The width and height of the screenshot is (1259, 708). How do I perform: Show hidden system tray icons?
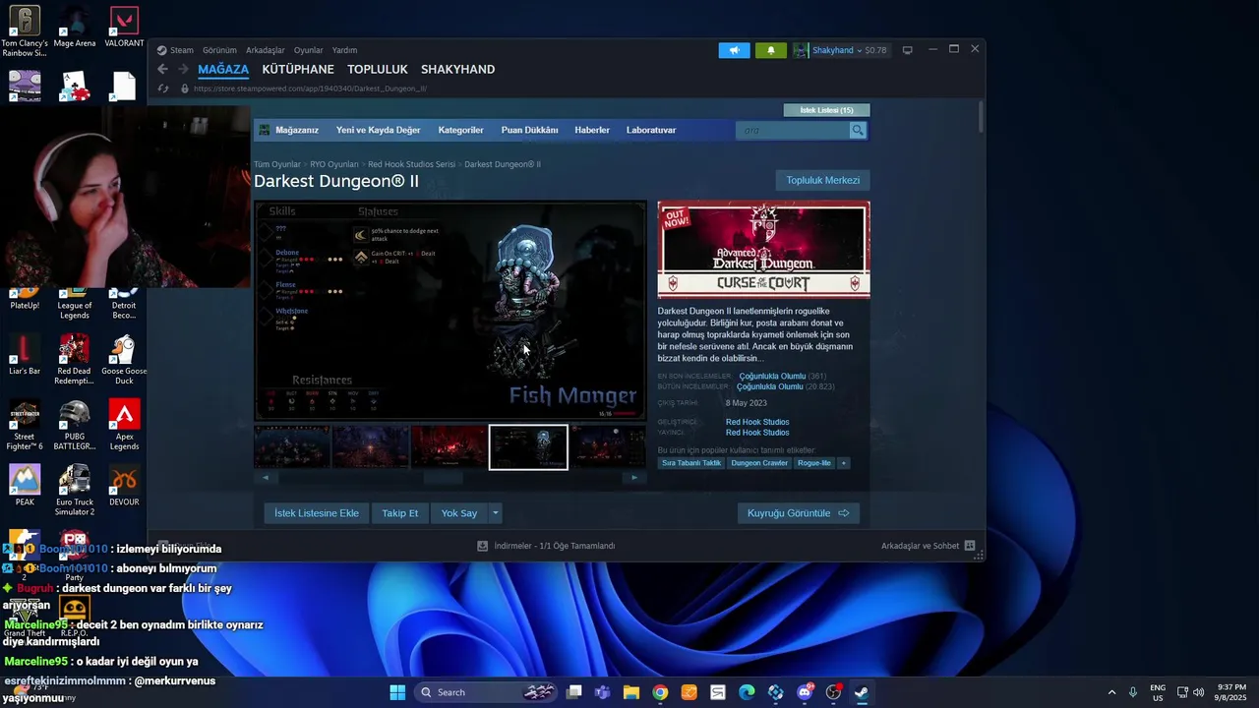1111,692
